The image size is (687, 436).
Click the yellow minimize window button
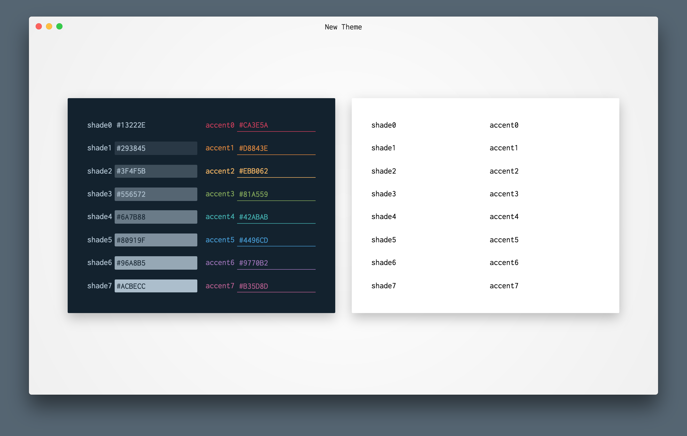49,27
